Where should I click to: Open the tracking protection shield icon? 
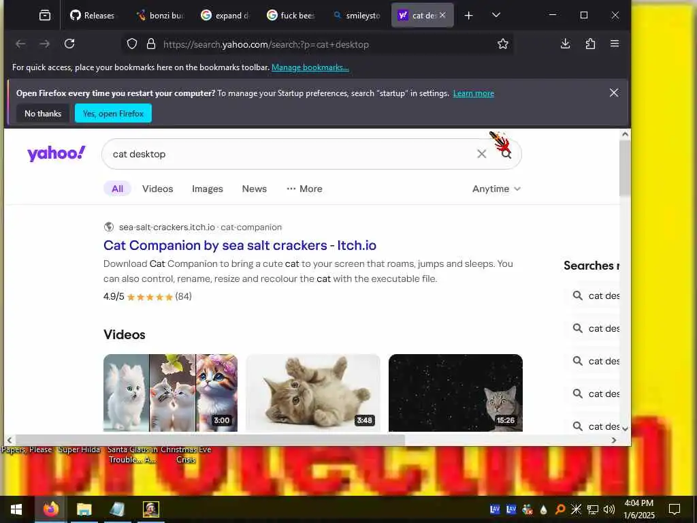(x=132, y=44)
